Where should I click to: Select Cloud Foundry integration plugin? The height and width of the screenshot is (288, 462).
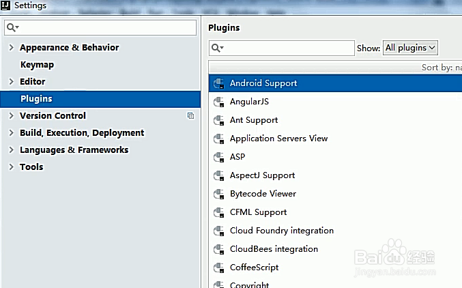281,231
